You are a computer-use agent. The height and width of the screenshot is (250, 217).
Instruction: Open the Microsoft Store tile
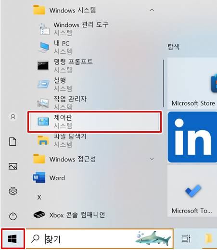(192, 83)
